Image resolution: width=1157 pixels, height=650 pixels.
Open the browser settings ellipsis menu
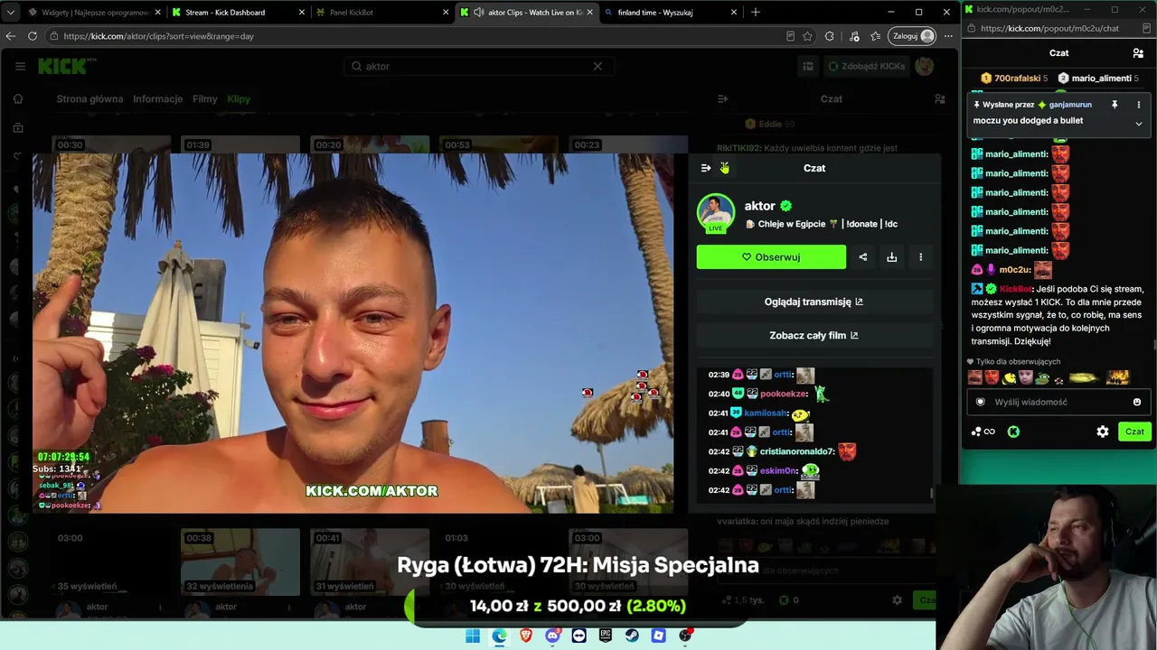coord(948,36)
